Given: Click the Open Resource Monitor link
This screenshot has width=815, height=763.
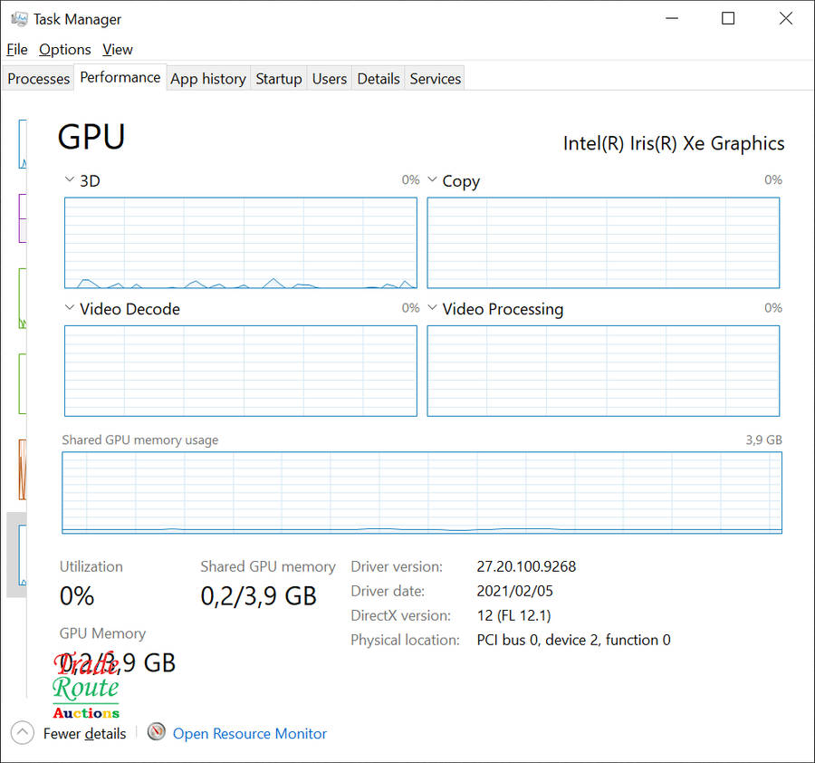Looking at the screenshot, I should point(250,734).
